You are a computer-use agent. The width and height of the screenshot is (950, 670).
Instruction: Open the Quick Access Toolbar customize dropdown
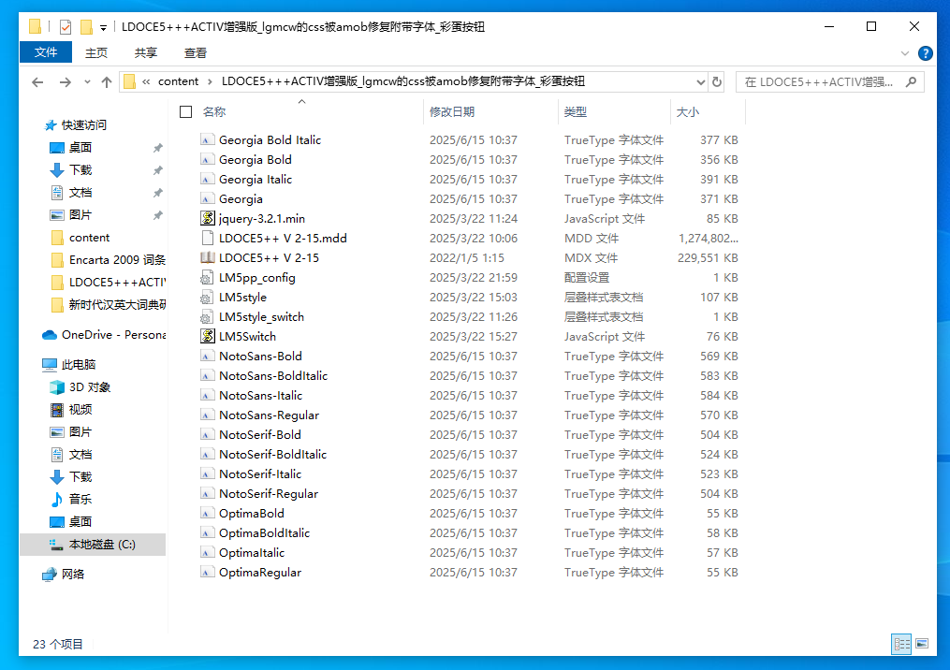click(x=104, y=27)
